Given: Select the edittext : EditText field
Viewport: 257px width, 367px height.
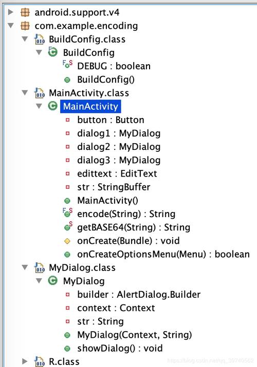Looking at the screenshot, I should [117, 173].
